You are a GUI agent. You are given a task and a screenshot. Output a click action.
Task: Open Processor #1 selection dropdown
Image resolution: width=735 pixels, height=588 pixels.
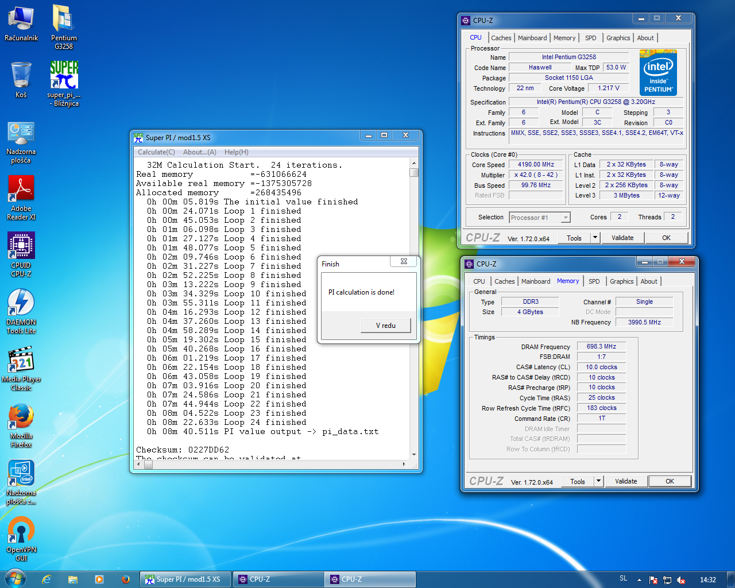(539, 218)
